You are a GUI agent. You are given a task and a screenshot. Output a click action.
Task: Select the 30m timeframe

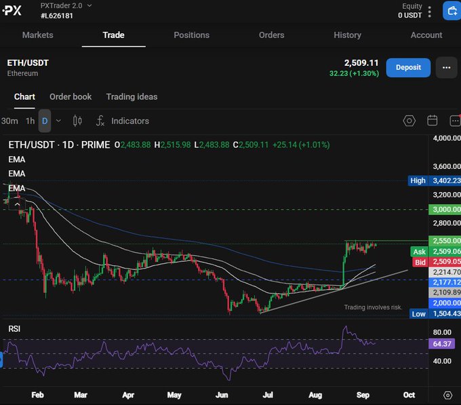pyautogui.click(x=9, y=121)
